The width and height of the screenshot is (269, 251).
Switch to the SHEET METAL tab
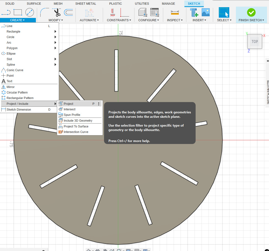click(x=86, y=4)
